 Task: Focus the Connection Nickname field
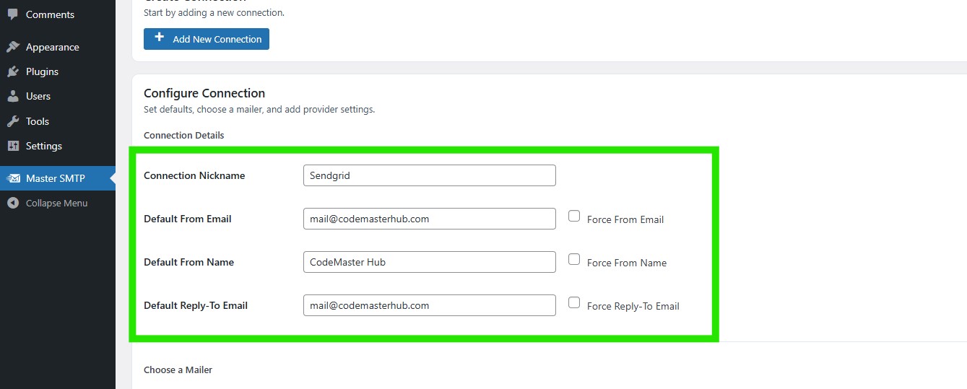429,175
